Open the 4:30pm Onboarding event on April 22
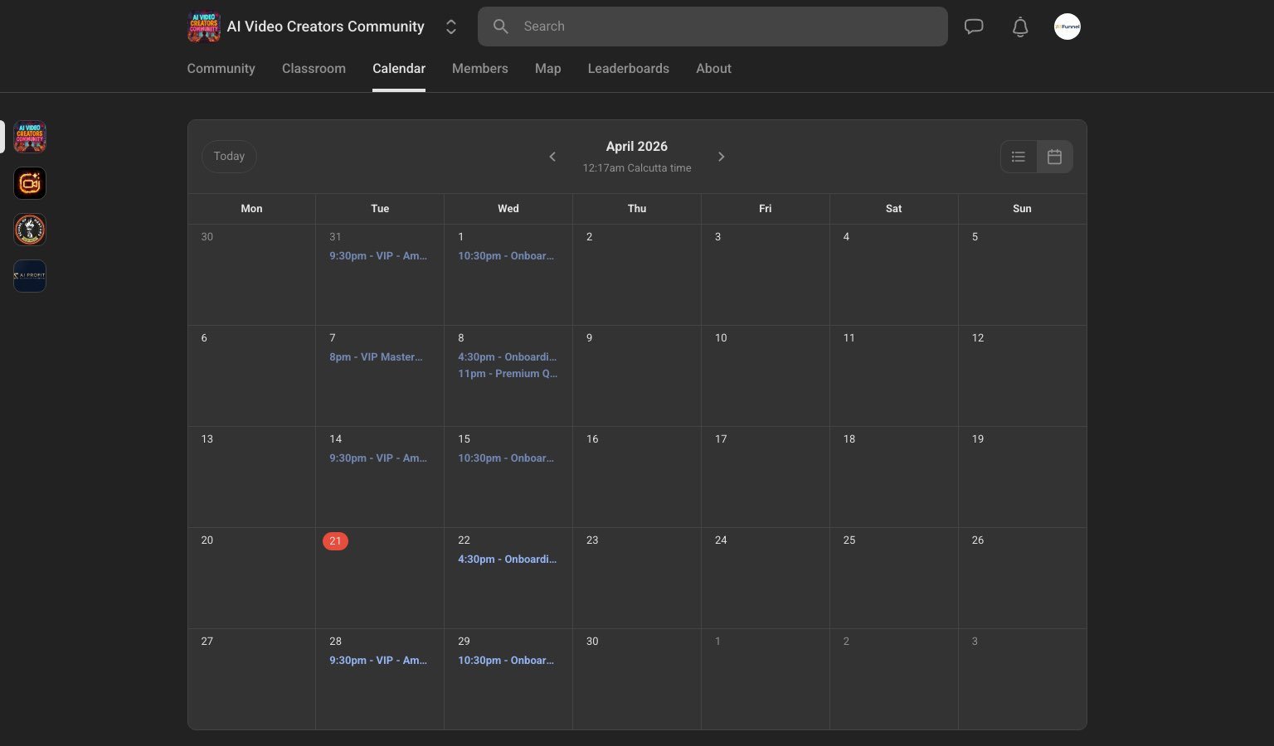 click(508, 559)
